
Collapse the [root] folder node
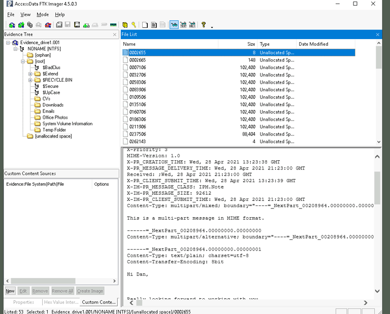pyautogui.click(x=23, y=61)
